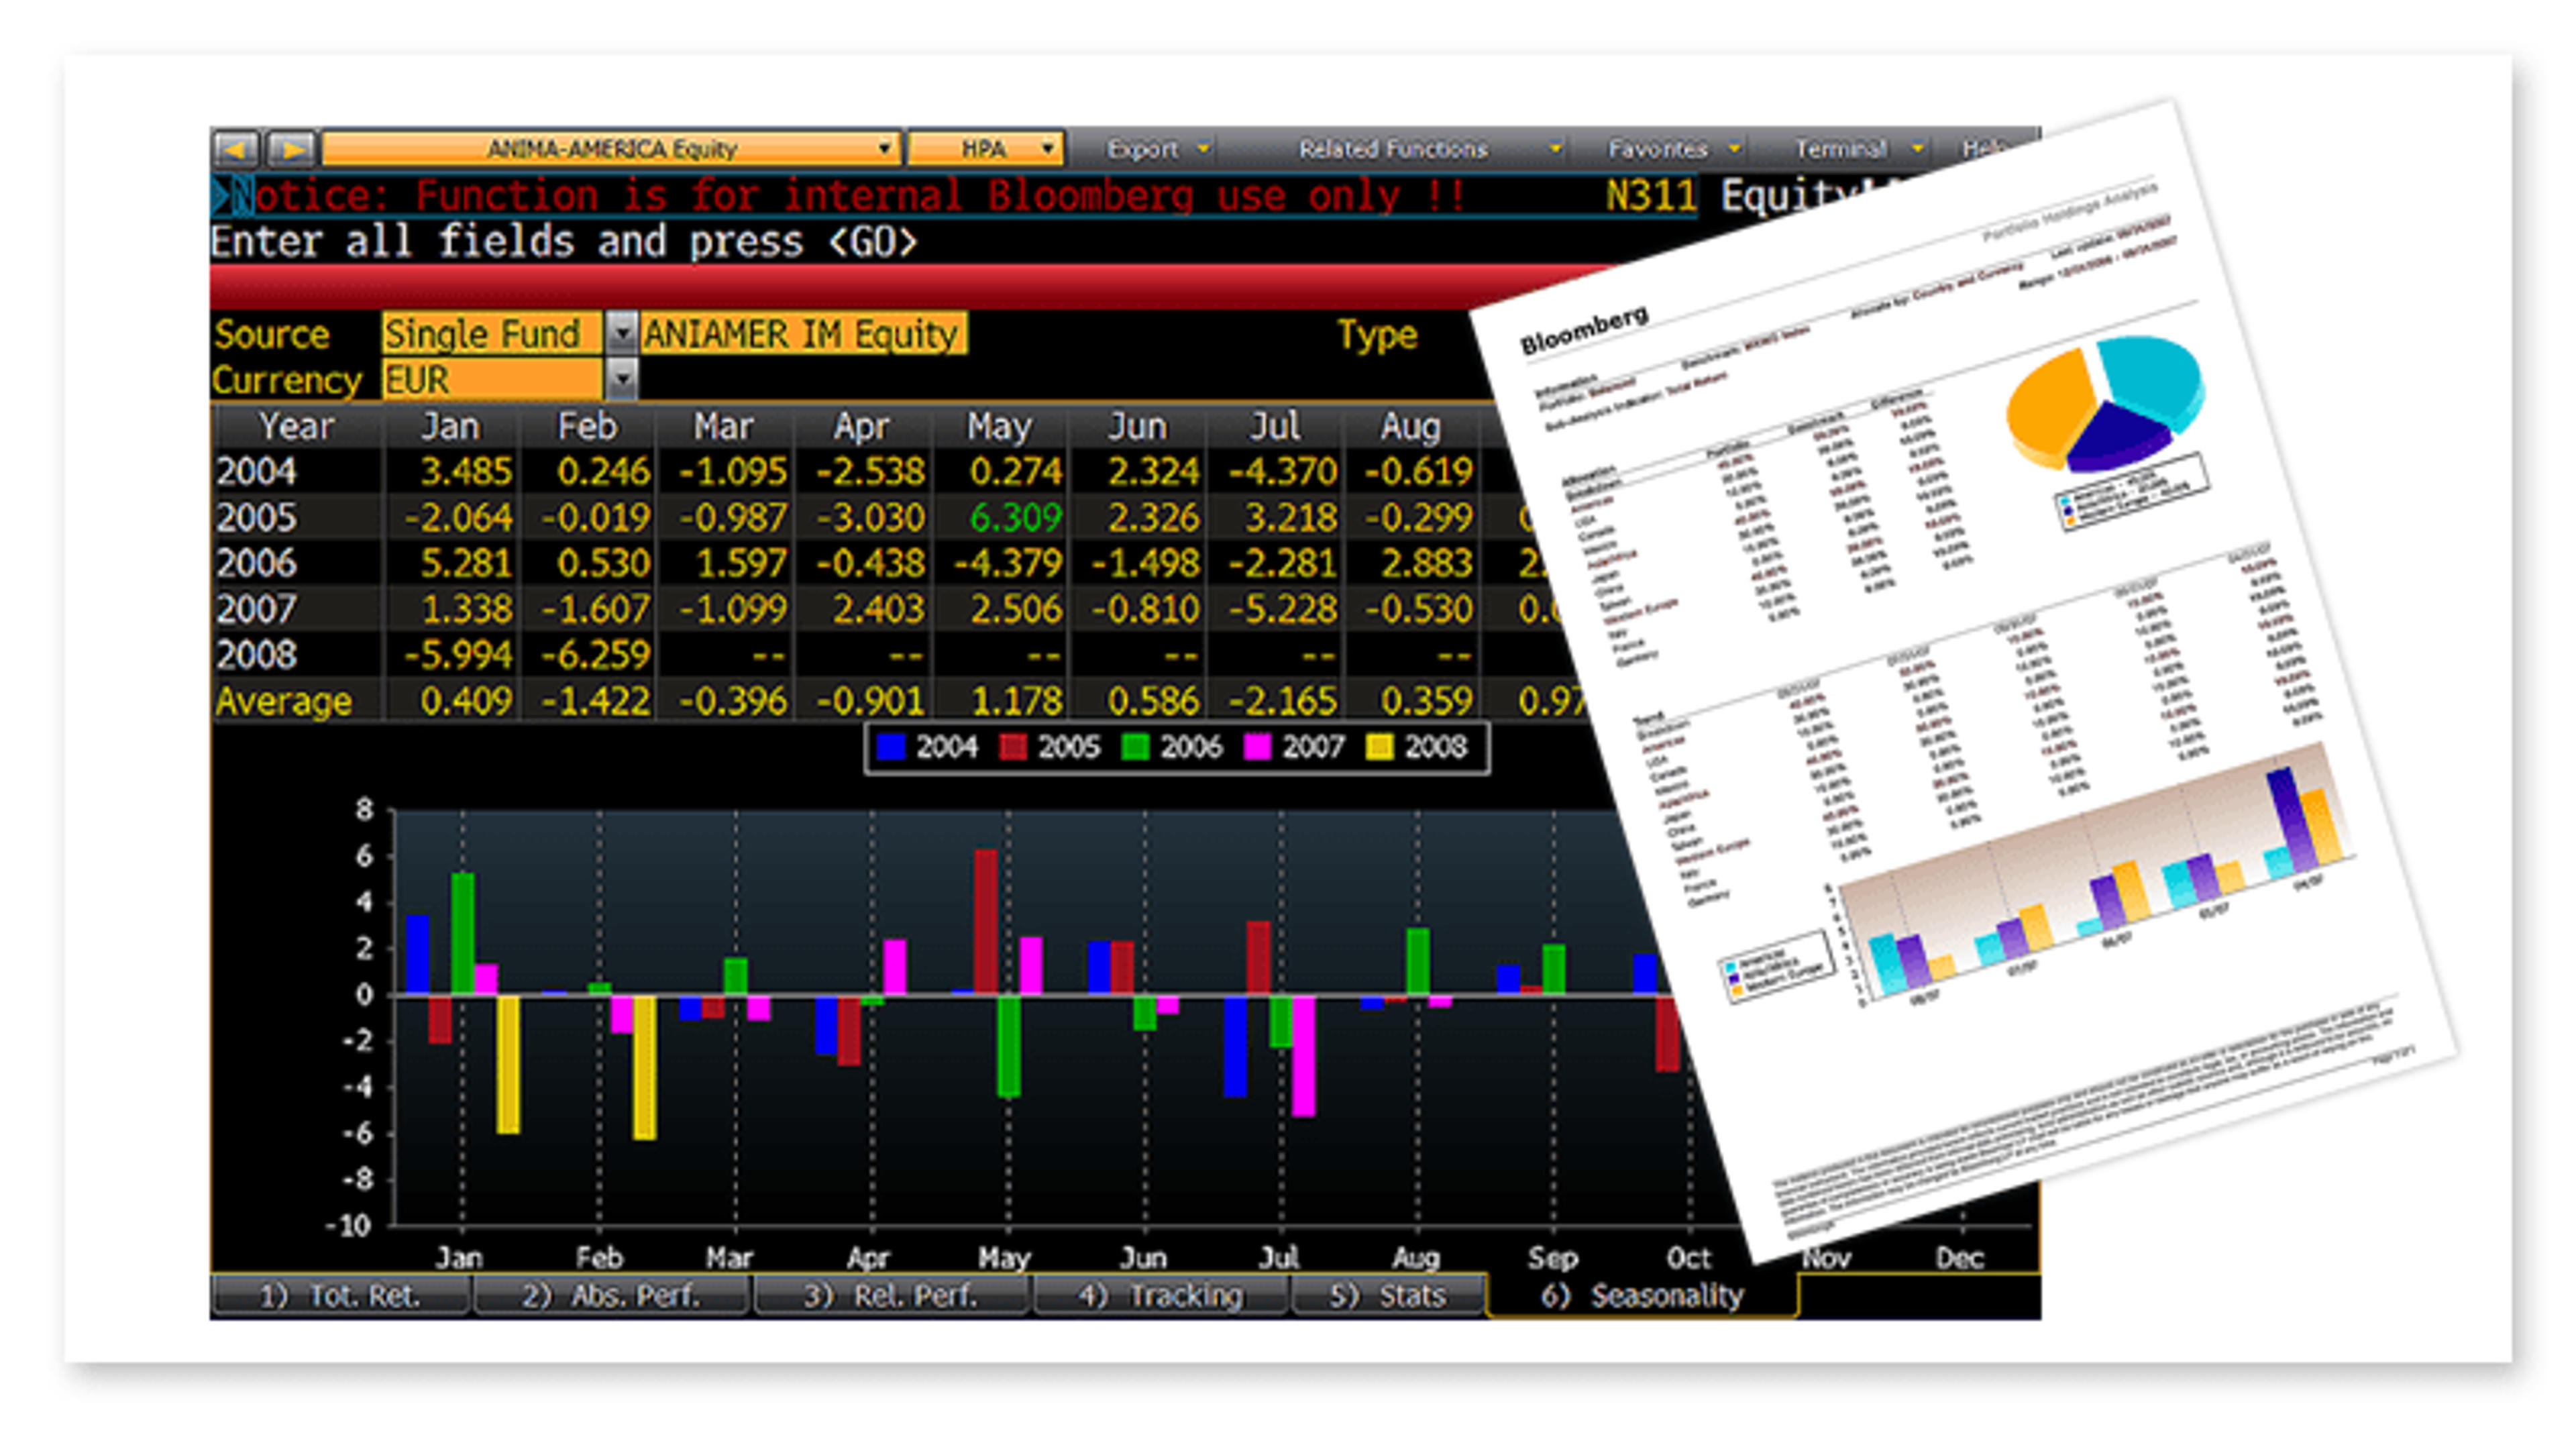Click the ANIAMER IM Equity field
This screenshot has height=1449, width=2576.
point(803,333)
